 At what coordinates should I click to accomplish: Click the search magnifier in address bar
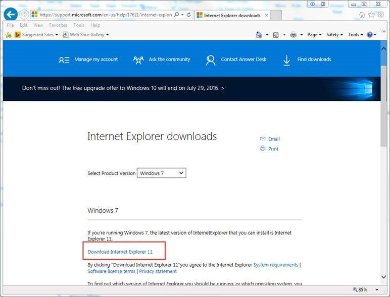176,15
